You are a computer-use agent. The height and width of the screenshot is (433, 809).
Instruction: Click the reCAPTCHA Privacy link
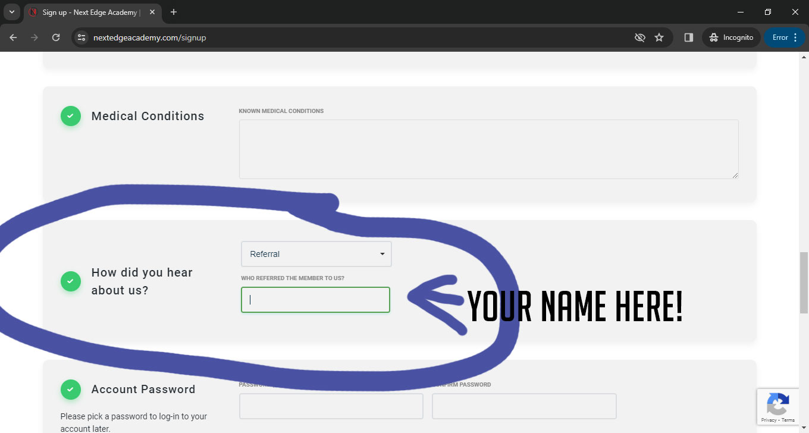[x=769, y=420]
